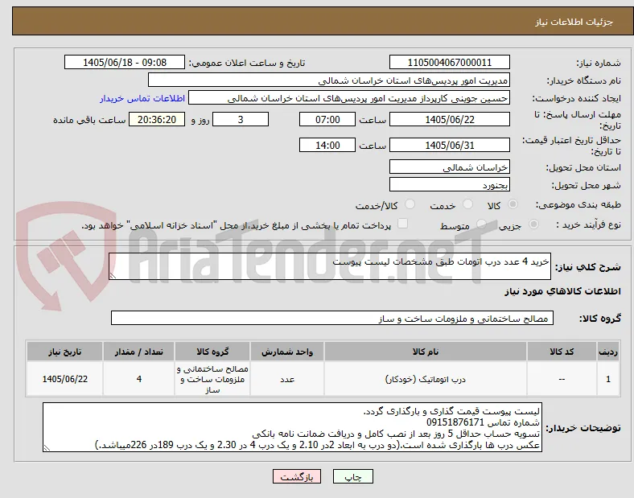Click the buyer organization name field
This screenshot has height=498, width=634.
(329, 80)
